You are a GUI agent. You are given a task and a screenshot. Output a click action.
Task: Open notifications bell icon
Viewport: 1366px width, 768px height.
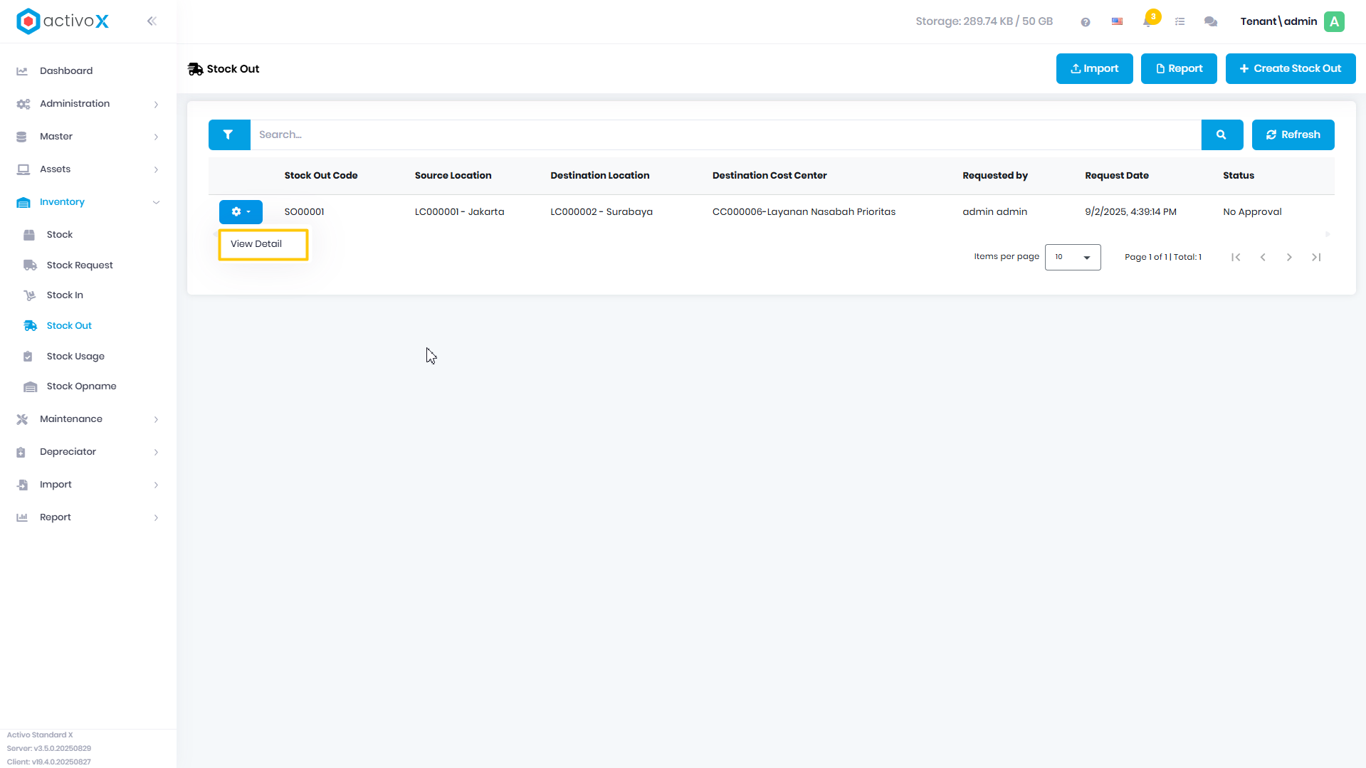(x=1147, y=21)
